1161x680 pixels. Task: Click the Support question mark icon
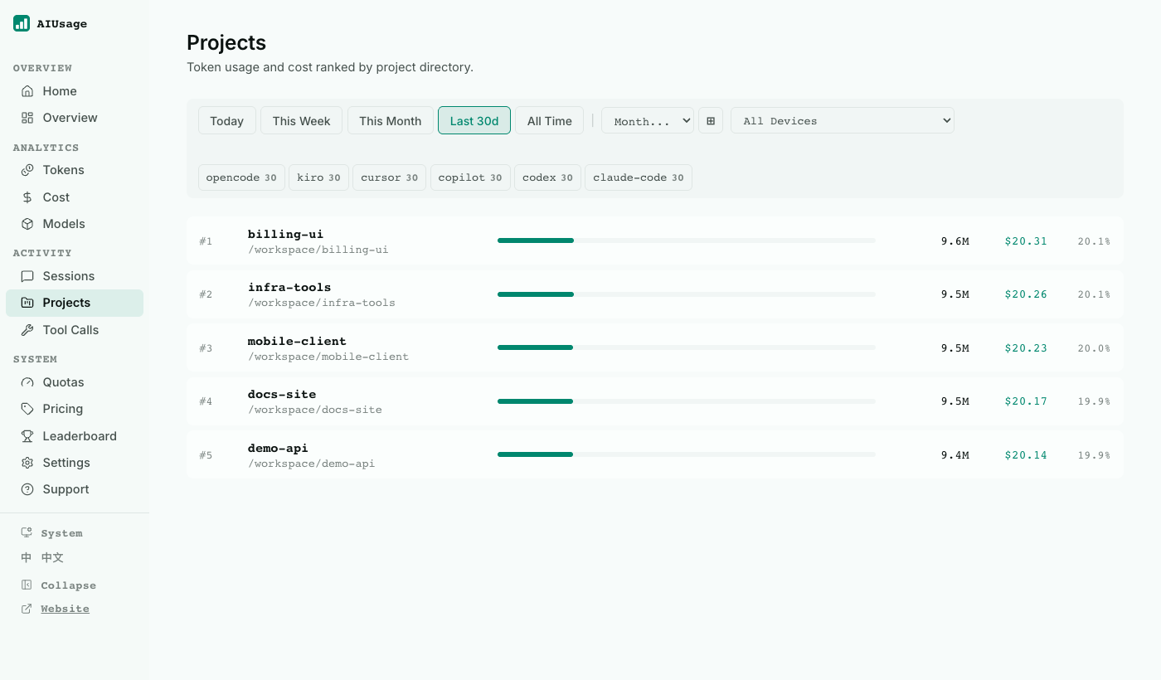click(27, 489)
